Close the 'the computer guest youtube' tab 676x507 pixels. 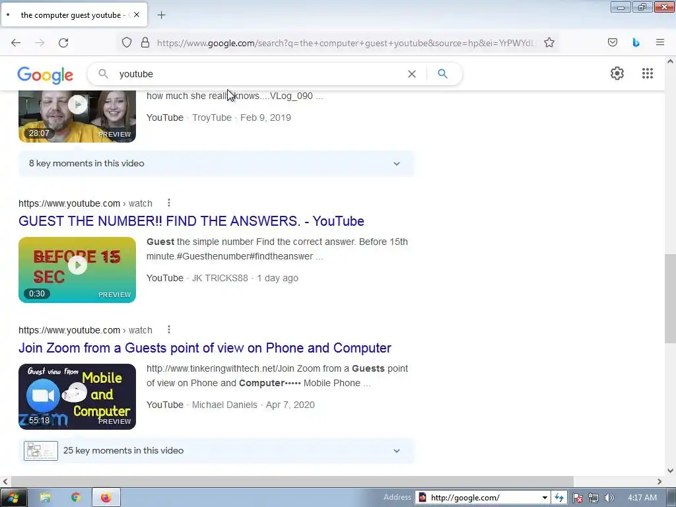click(137, 15)
